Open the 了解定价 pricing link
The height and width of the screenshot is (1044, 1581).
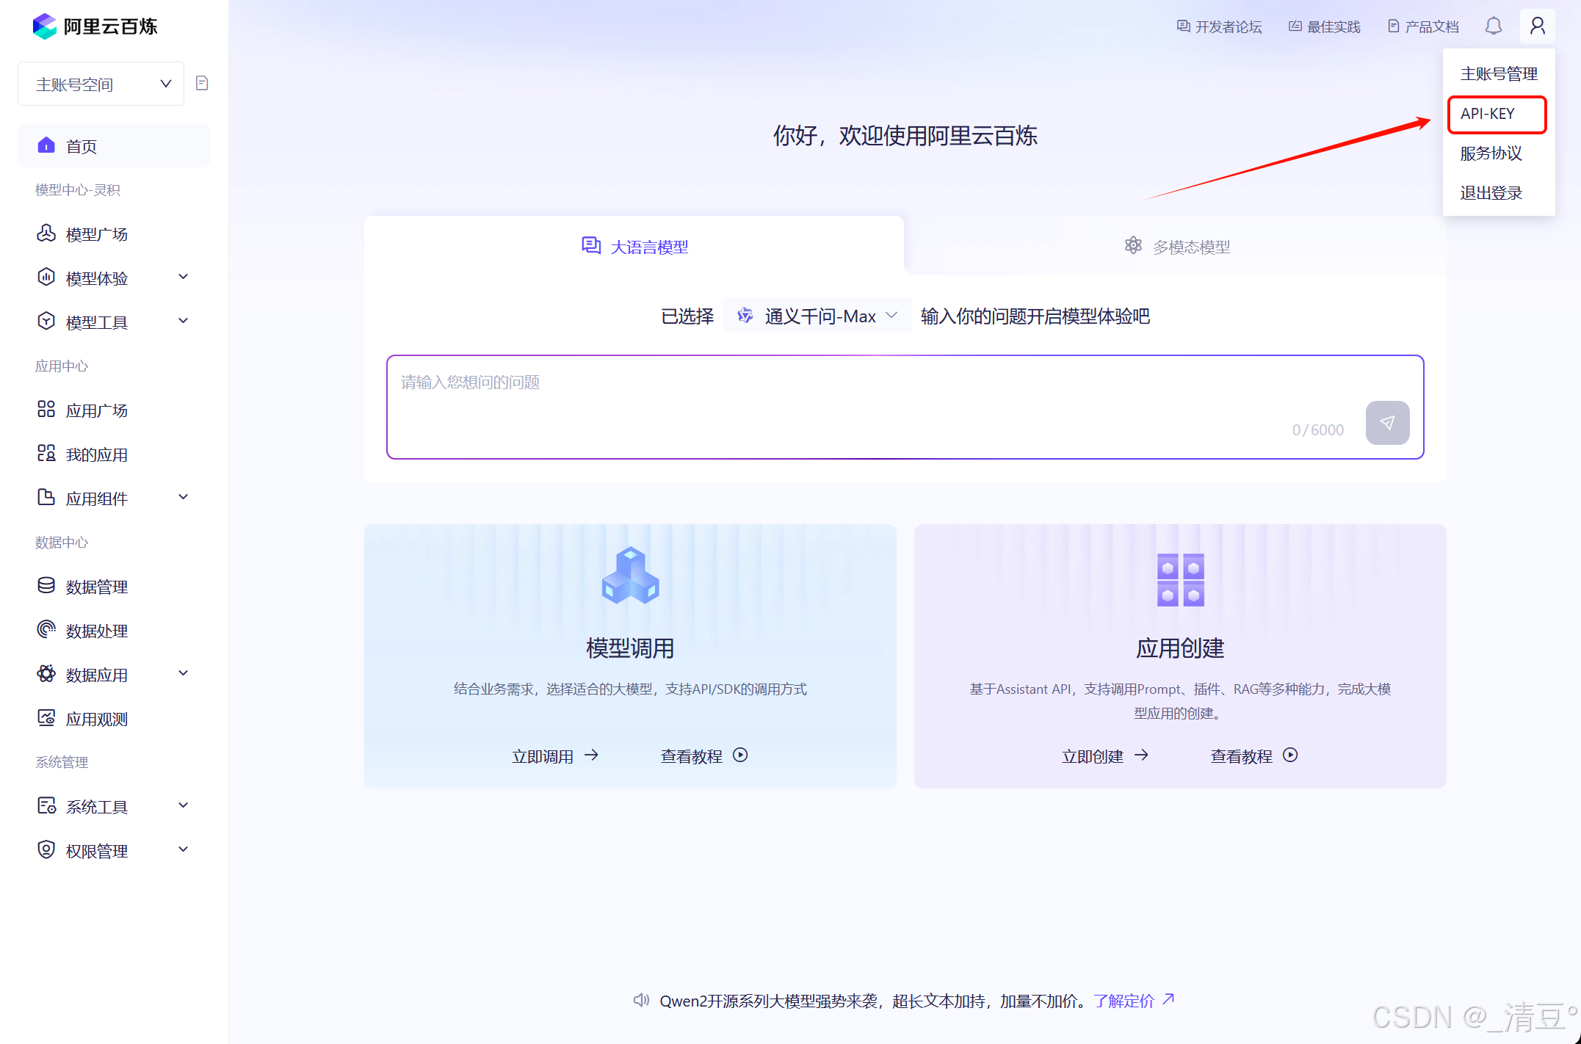1135,1001
